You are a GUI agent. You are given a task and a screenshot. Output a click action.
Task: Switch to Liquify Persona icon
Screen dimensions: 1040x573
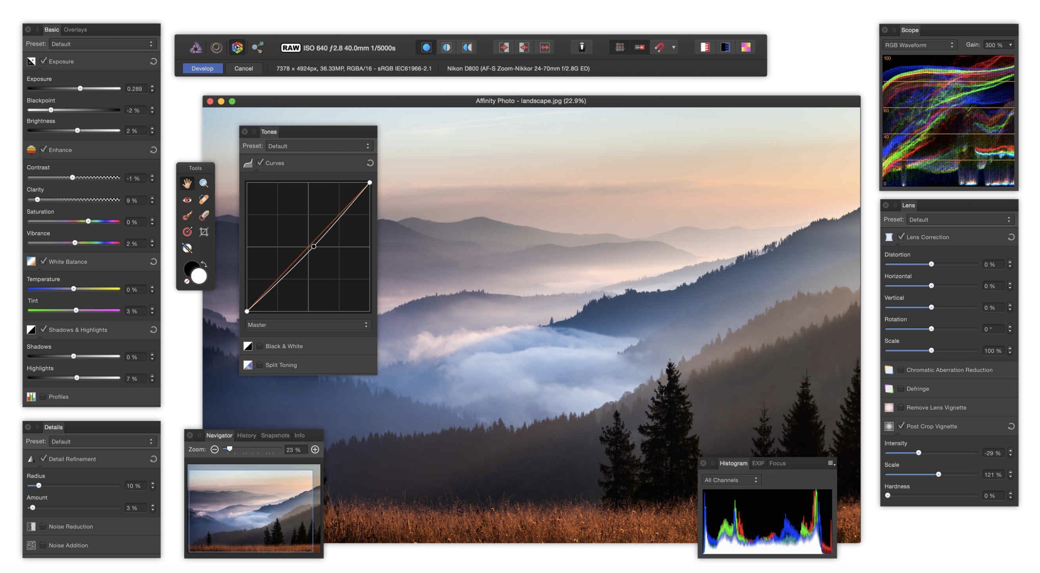coord(216,48)
